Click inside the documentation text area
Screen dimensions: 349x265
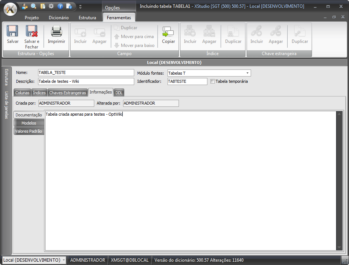tap(190, 181)
